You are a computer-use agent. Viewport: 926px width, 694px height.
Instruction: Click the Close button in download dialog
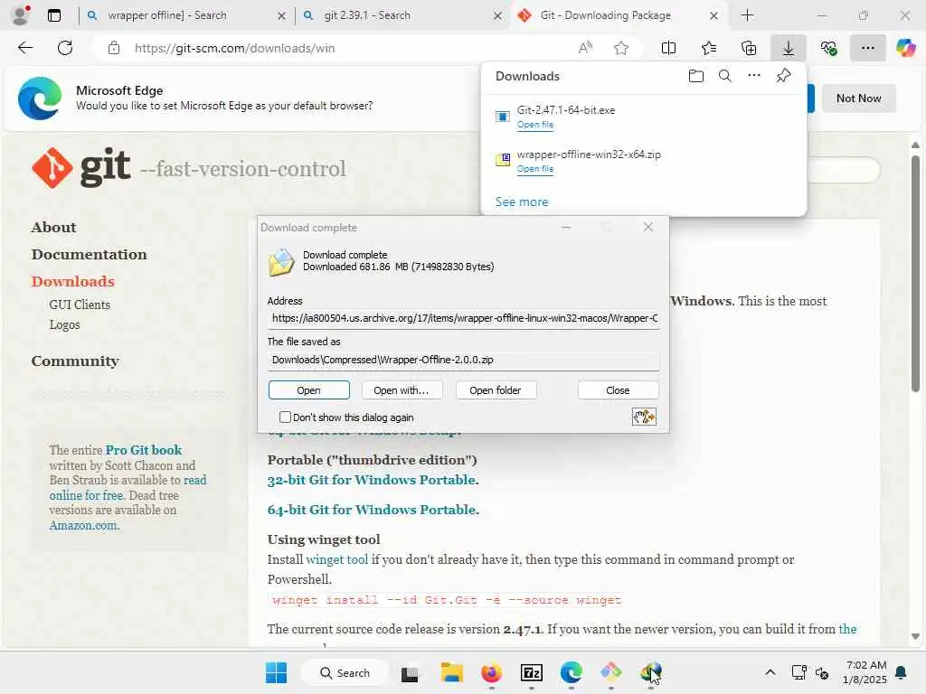coord(618,390)
